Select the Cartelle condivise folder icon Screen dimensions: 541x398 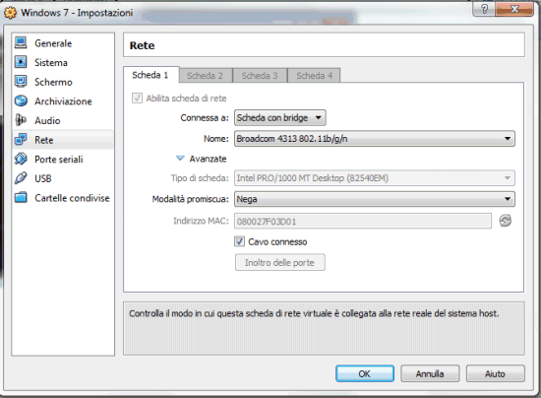(x=21, y=198)
